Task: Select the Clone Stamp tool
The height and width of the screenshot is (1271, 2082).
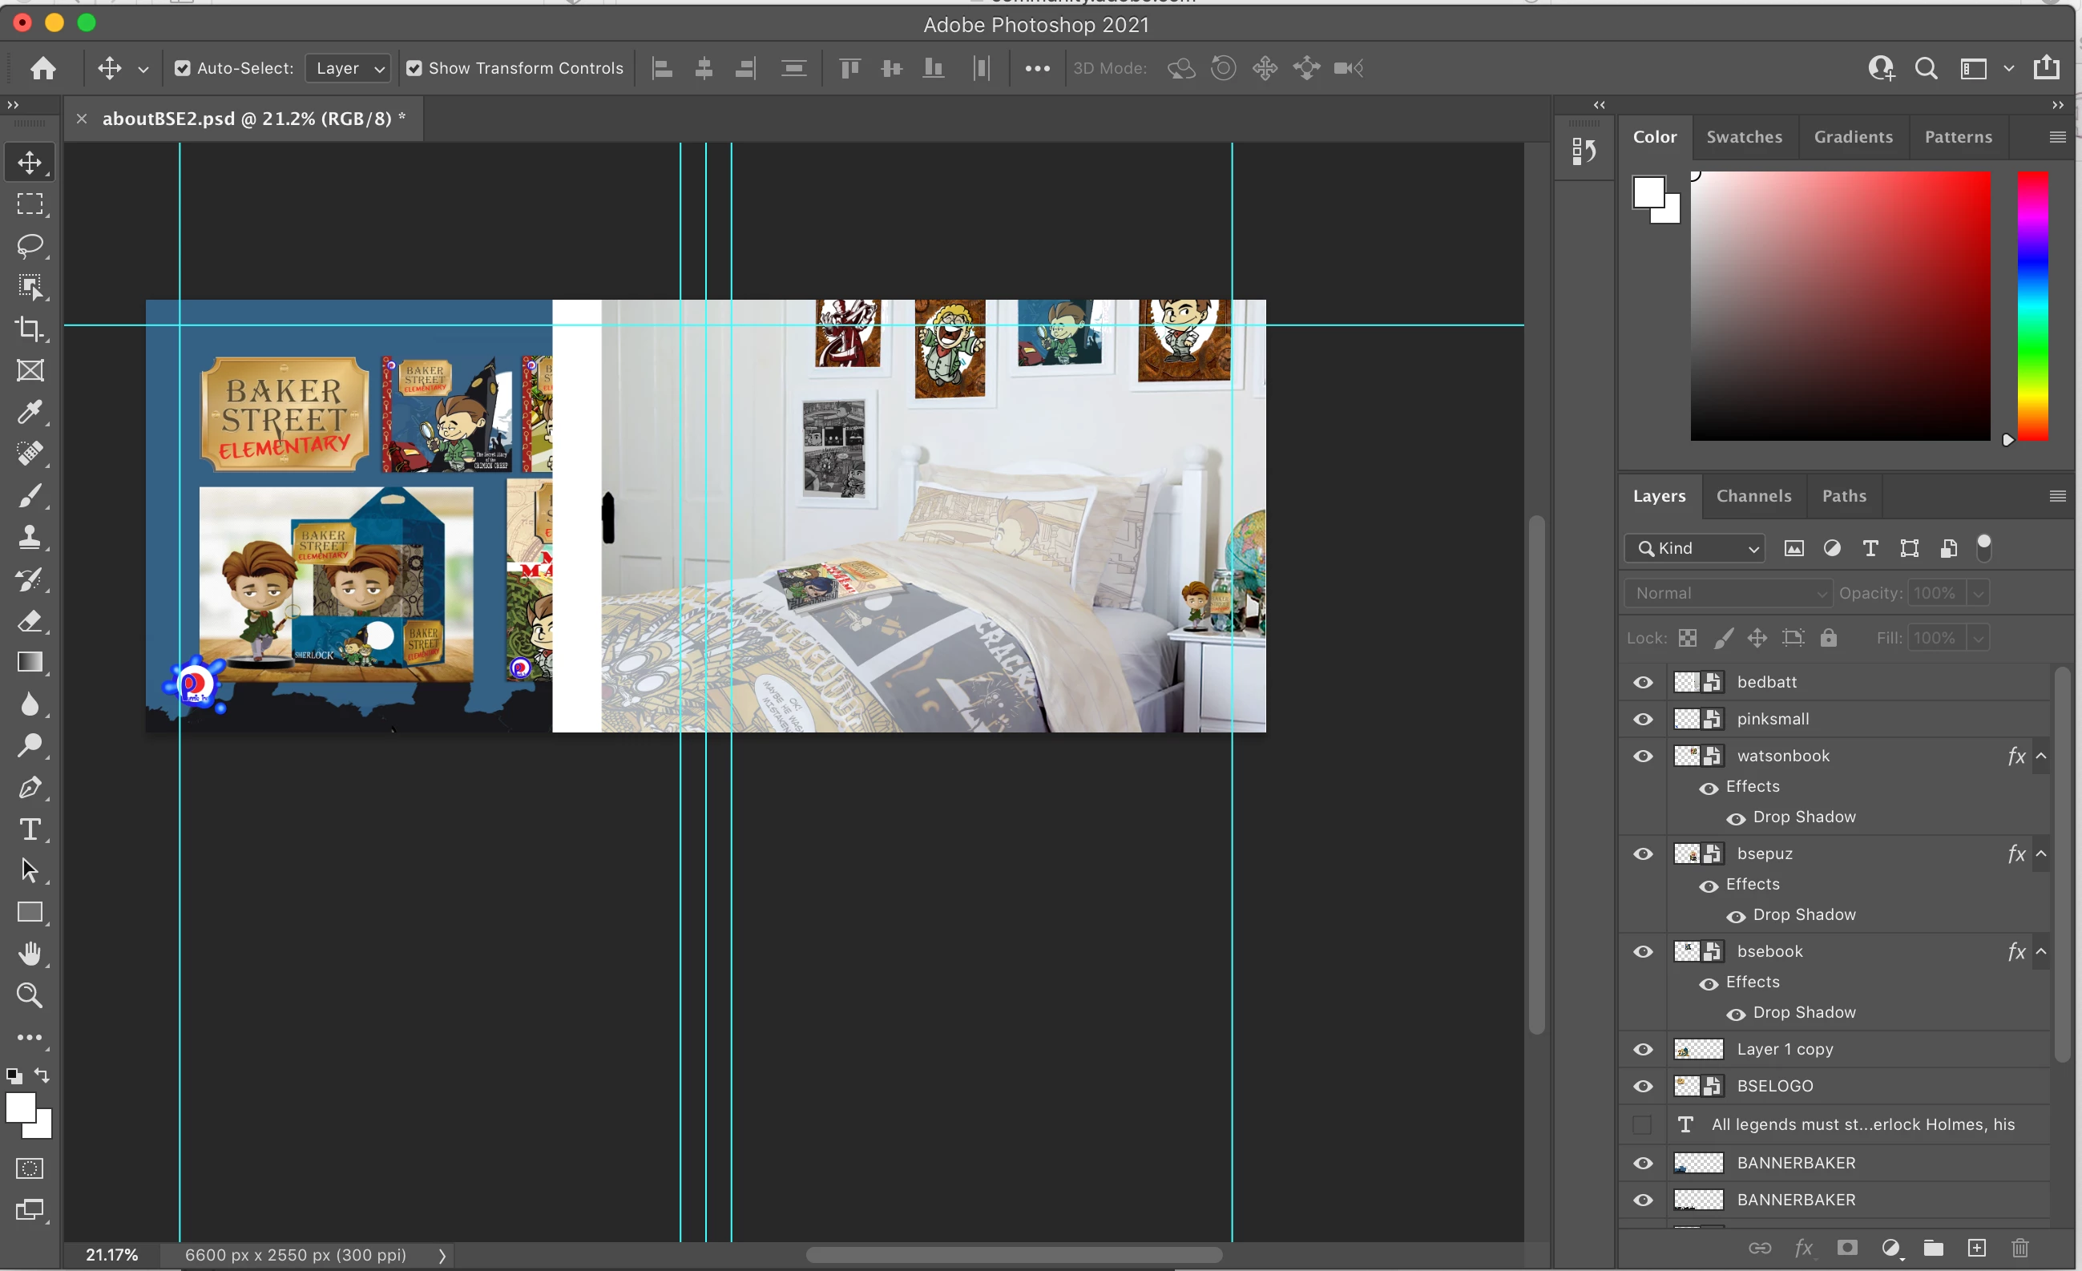Action: click(x=30, y=537)
